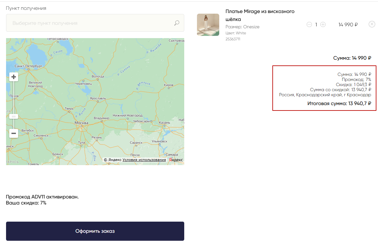Click the Яндекс logo on the map
This screenshot has height=241, width=378.
pyautogui.click(x=176, y=160)
